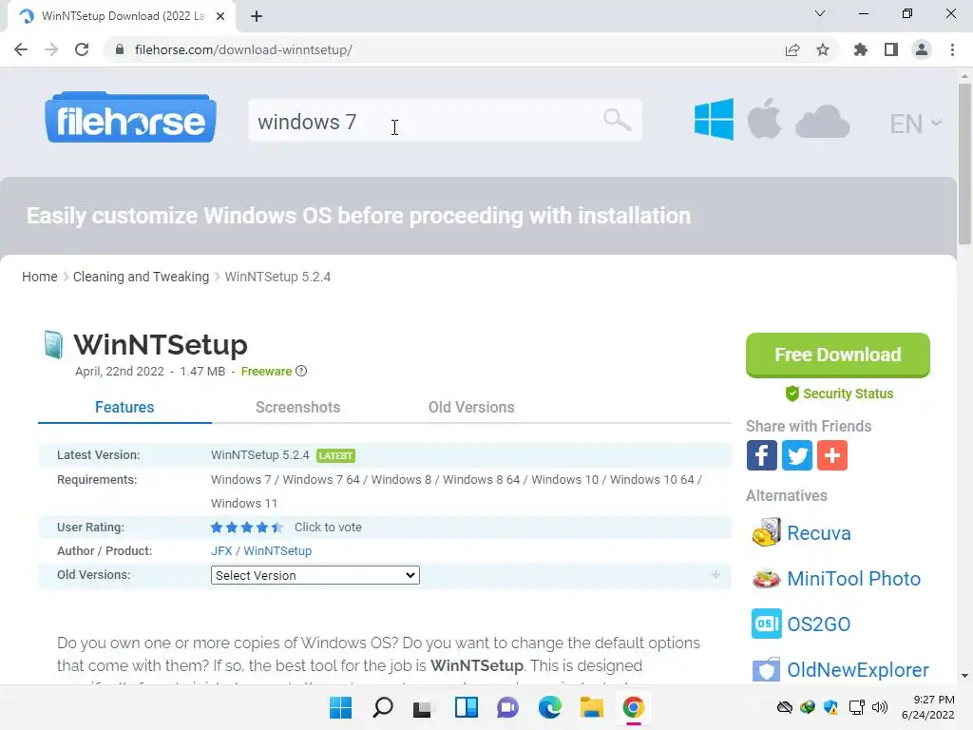Open the OS2GO alternative link
973x730 pixels.
[x=818, y=624]
